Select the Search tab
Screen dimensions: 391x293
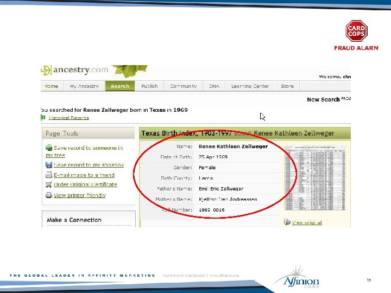(x=120, y=86)
